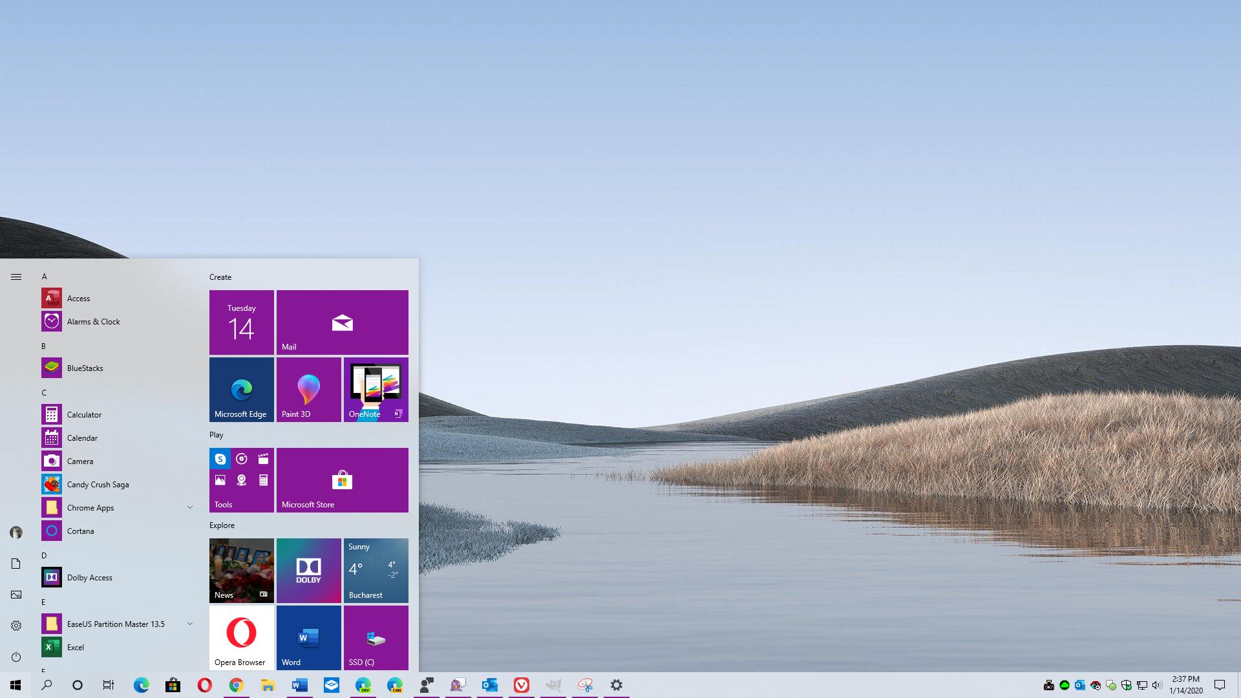Image resolution: width=1241 pixels, height=698 pixels.
Task: Click the Windows Start button on taskbar
Action: (x=16, y=685)
